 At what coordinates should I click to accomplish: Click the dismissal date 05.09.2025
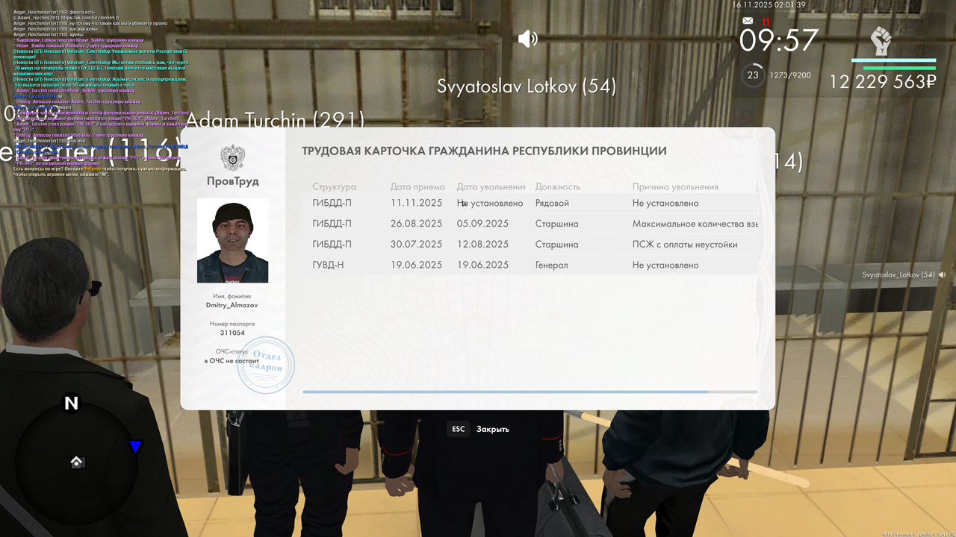point(482,224)
